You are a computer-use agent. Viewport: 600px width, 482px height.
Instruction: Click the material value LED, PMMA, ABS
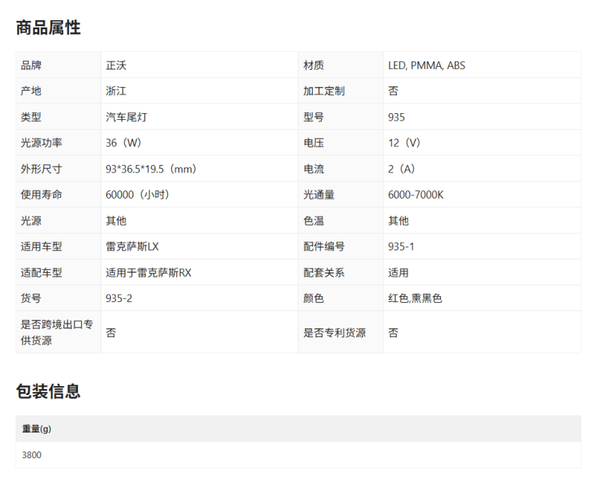click(426, 65)
